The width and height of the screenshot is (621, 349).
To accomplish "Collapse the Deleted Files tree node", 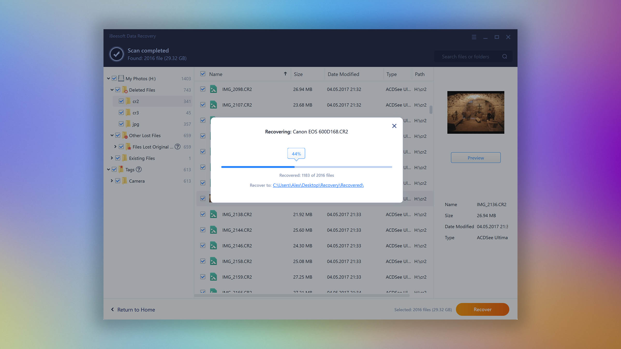I will tap(112, 90).
